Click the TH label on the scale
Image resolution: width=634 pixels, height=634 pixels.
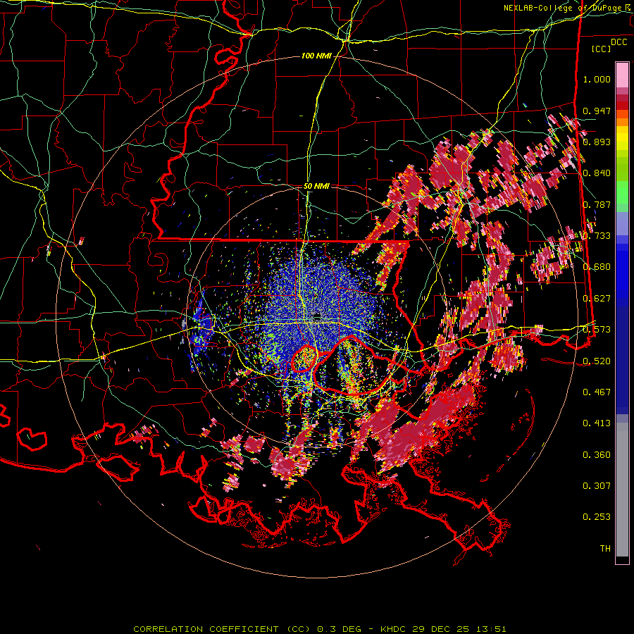(x=605, y=549)
